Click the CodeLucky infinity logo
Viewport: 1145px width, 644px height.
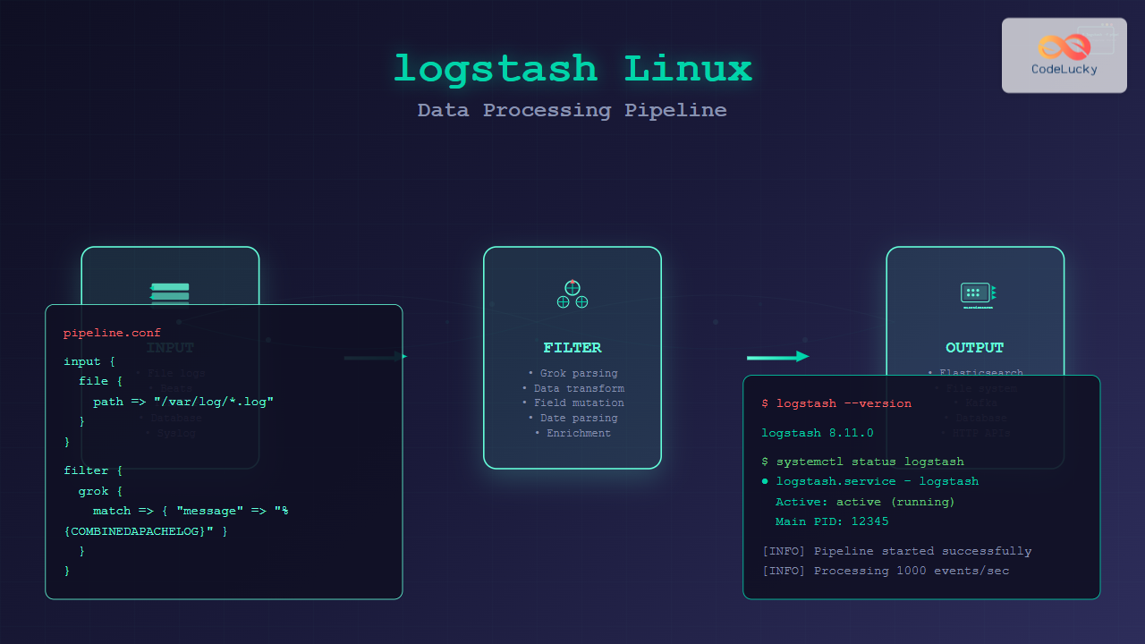click(x=1064, y=46)
